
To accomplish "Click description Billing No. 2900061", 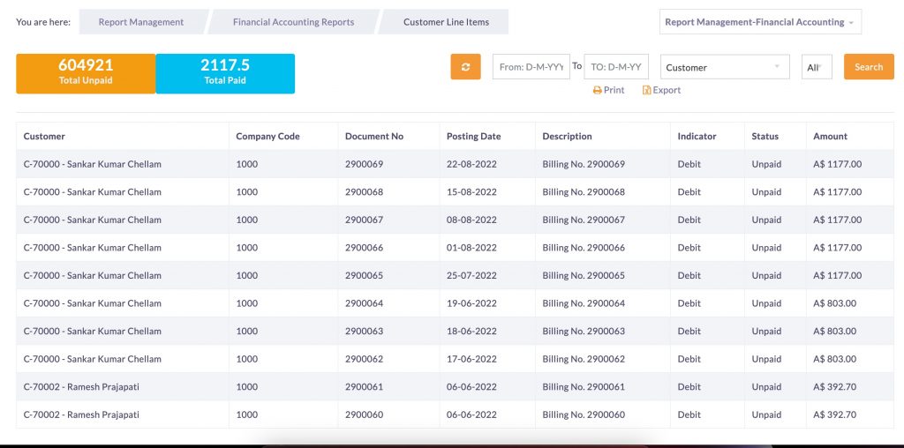I will pos(584,386).
